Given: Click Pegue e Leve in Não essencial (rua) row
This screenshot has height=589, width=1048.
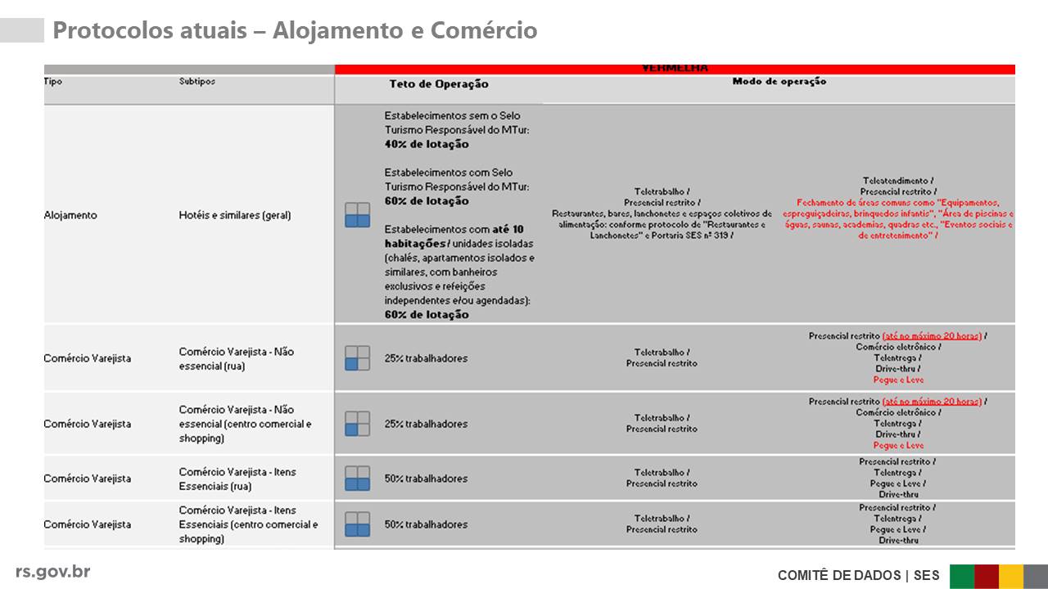Looking at the screenshot, I should [x=898, y=380].
